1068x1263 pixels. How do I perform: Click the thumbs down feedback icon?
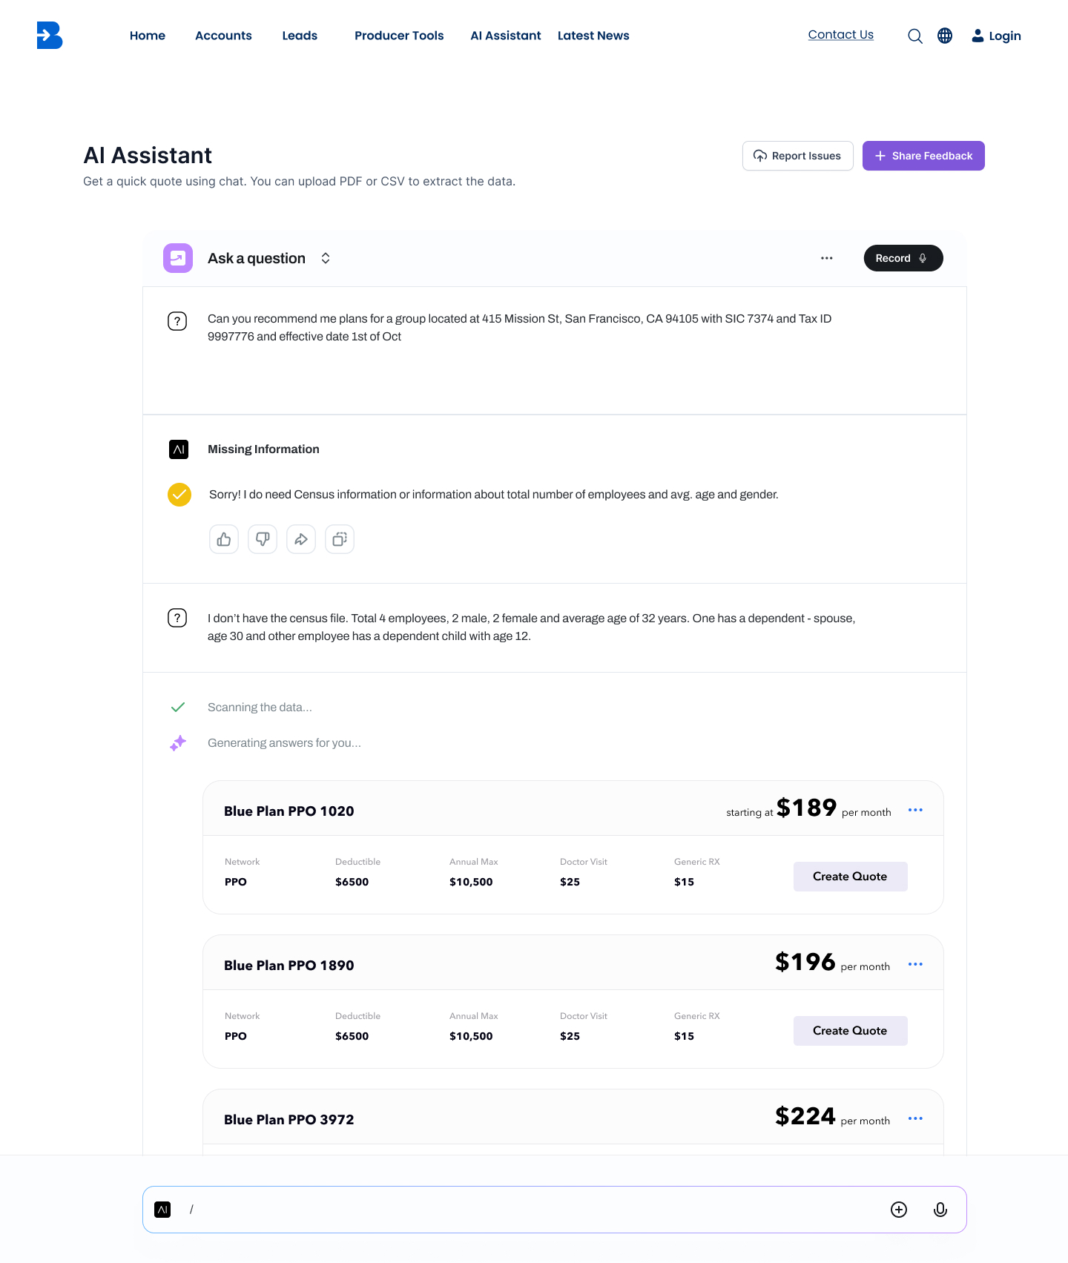click(x=263, y=539)
